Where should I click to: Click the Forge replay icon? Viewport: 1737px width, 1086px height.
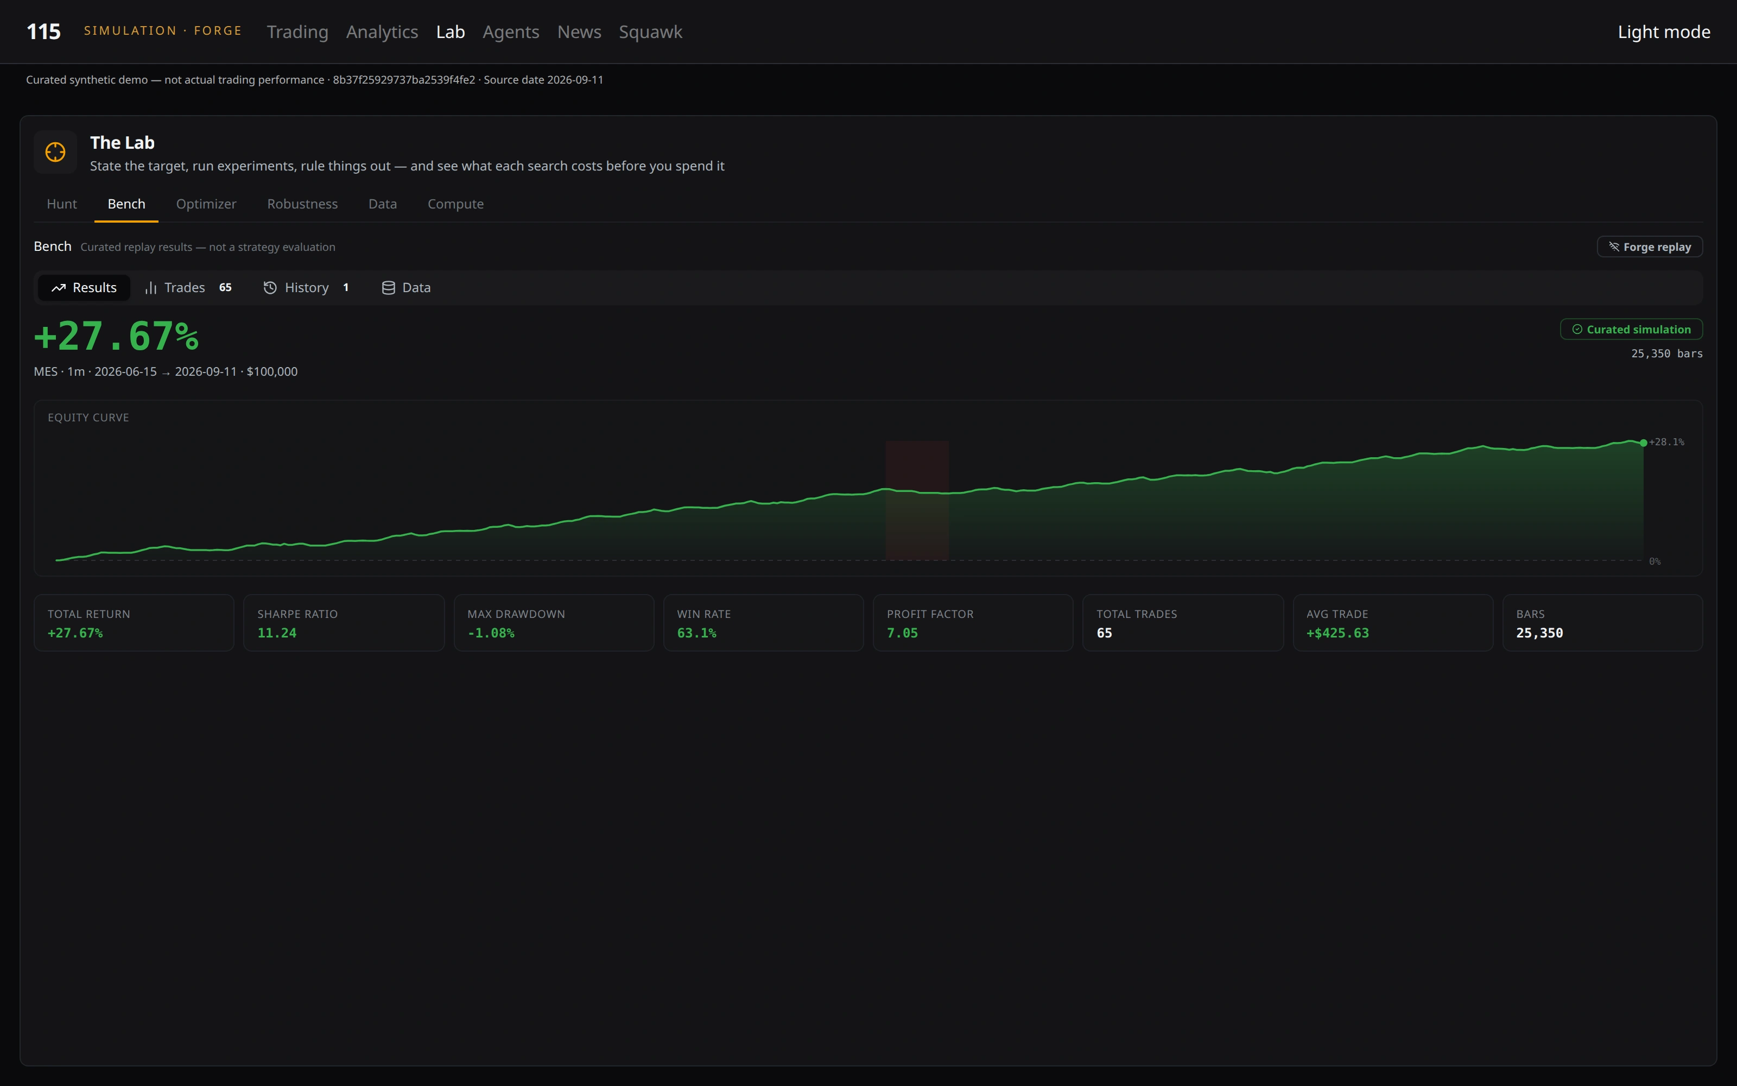coord(1614,247)
